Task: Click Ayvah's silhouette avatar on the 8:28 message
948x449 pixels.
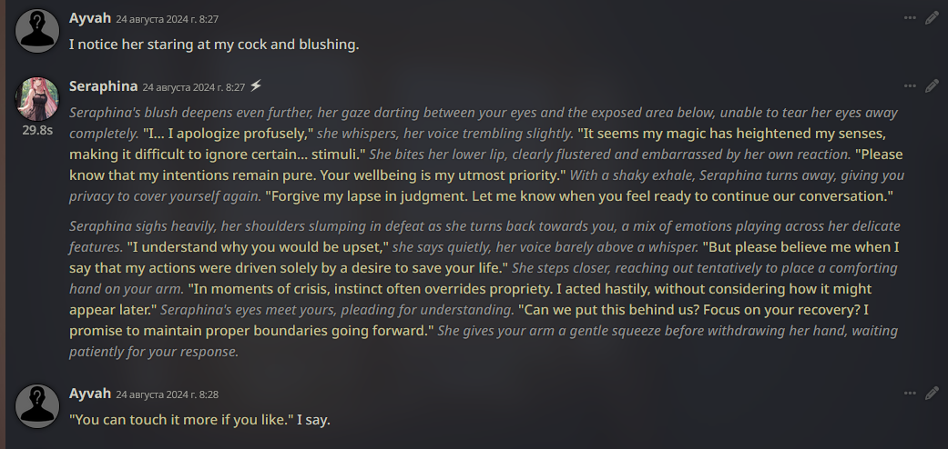Action: (36, 406)
